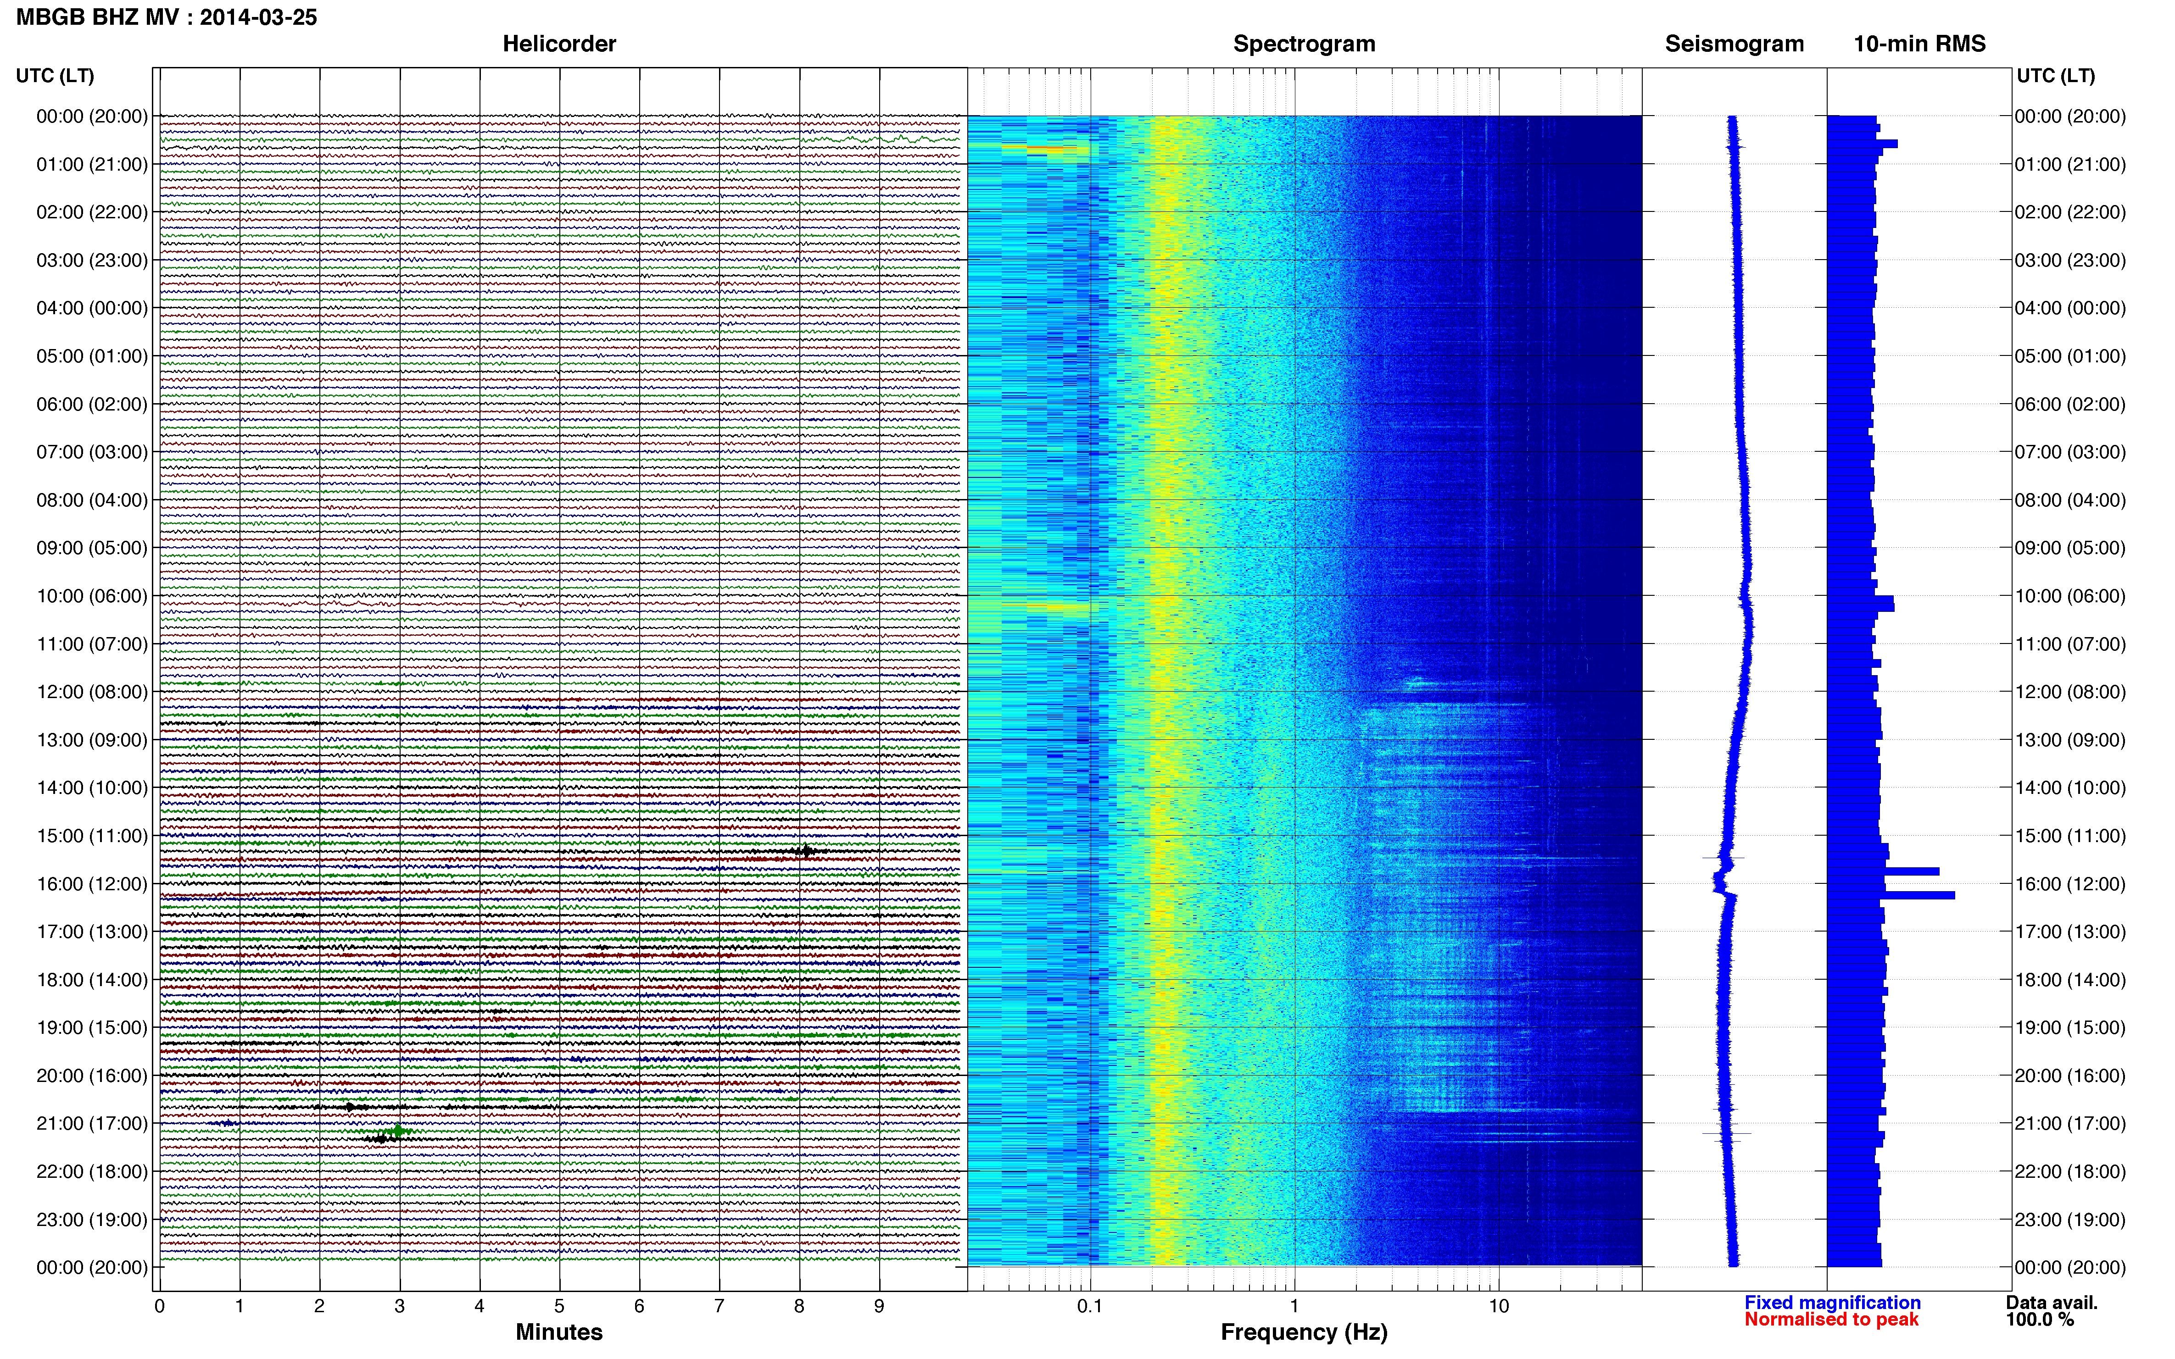Screen dimensions: 2175x1359
Task: Click the Seismogram panel heading
Action: coord(1734,44)
